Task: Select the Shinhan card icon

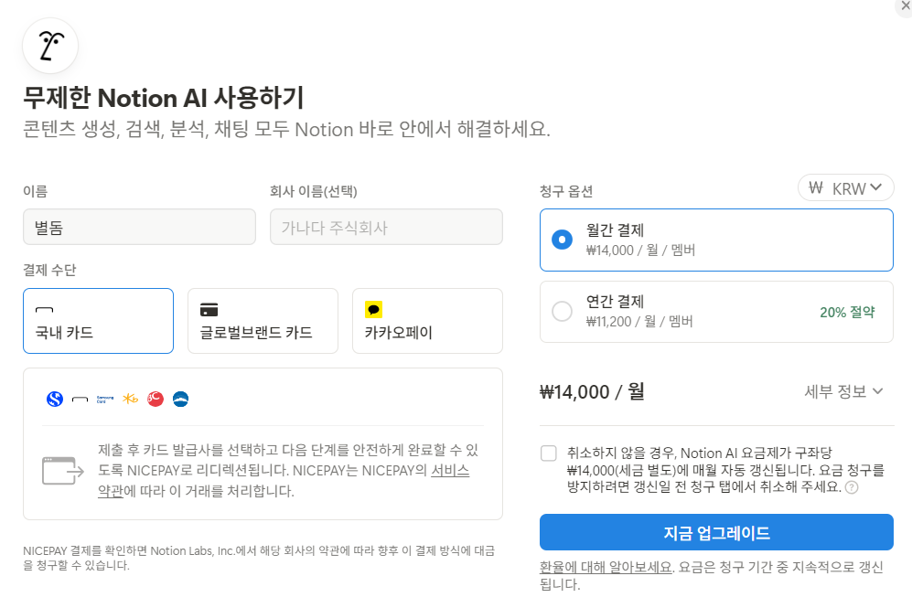Action: pos(55,400)
